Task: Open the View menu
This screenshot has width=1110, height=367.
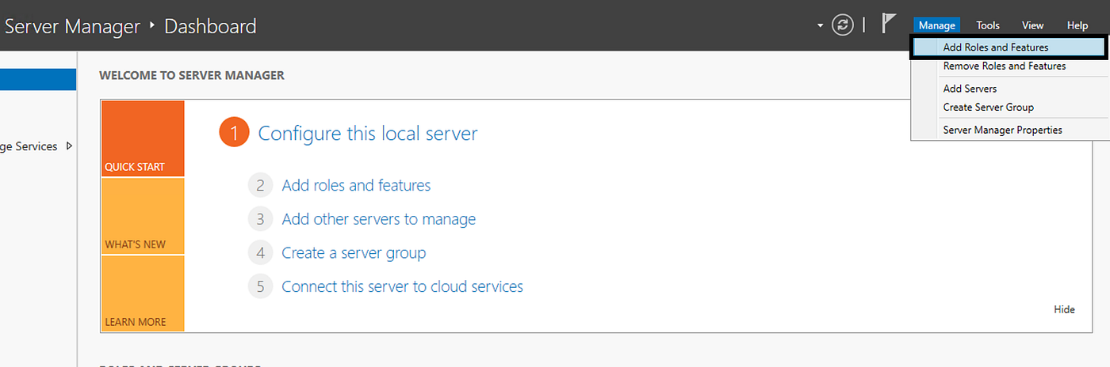Action: tap(1032, 26)
